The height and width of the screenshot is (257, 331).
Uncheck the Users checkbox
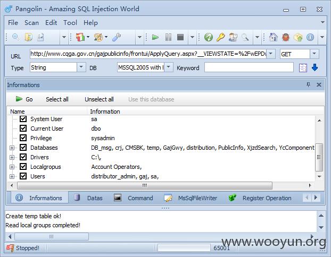pyautogui.click(x=23, y=176)
